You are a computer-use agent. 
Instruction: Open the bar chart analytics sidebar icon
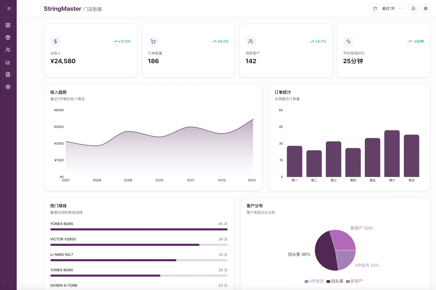click(x=8, y=62)
